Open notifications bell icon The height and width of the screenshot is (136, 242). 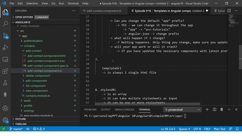237,129
